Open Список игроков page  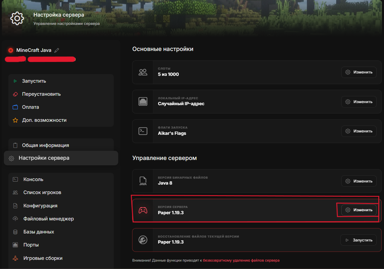click(61, 193)
